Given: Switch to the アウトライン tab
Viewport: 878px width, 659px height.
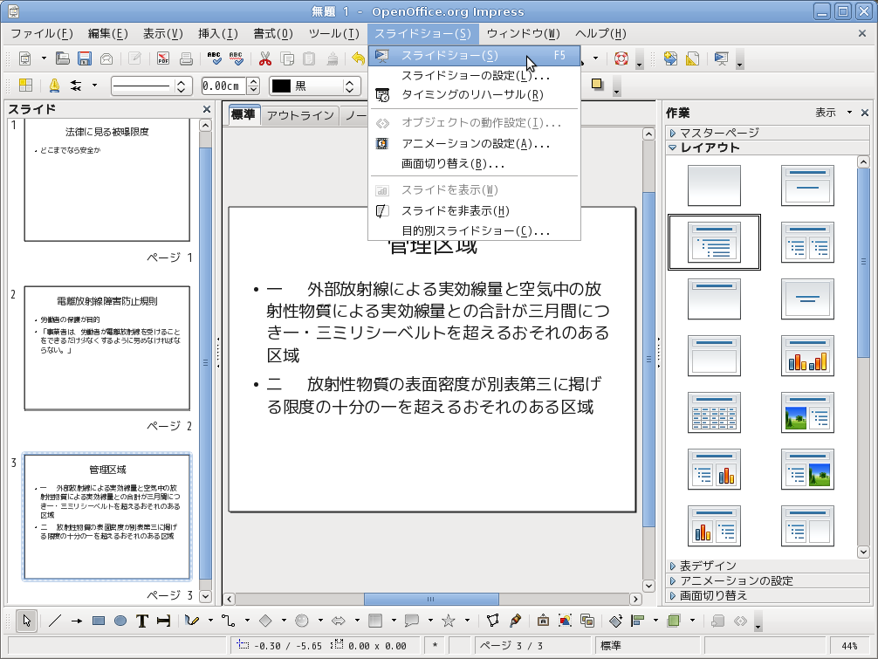Looking at the screenshot, I should [x=299, y=115].
